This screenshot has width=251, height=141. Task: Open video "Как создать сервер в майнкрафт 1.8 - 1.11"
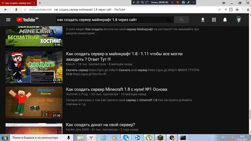pos(124,56)
